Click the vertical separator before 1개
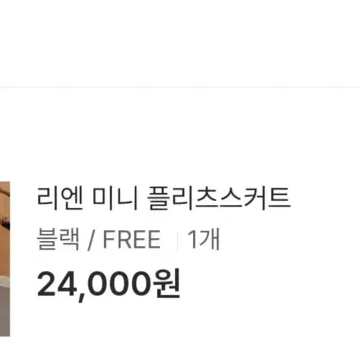Viewport: 361px width, 361px height. (177, 241)
